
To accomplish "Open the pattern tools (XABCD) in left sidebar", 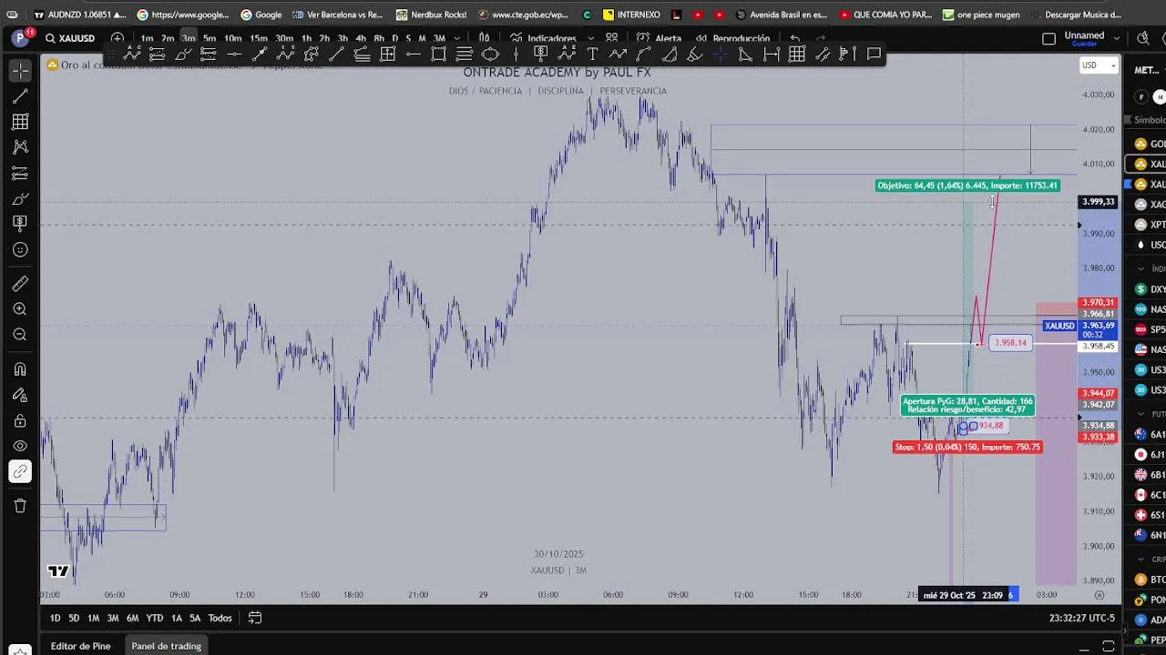I will tap(20, 146).
